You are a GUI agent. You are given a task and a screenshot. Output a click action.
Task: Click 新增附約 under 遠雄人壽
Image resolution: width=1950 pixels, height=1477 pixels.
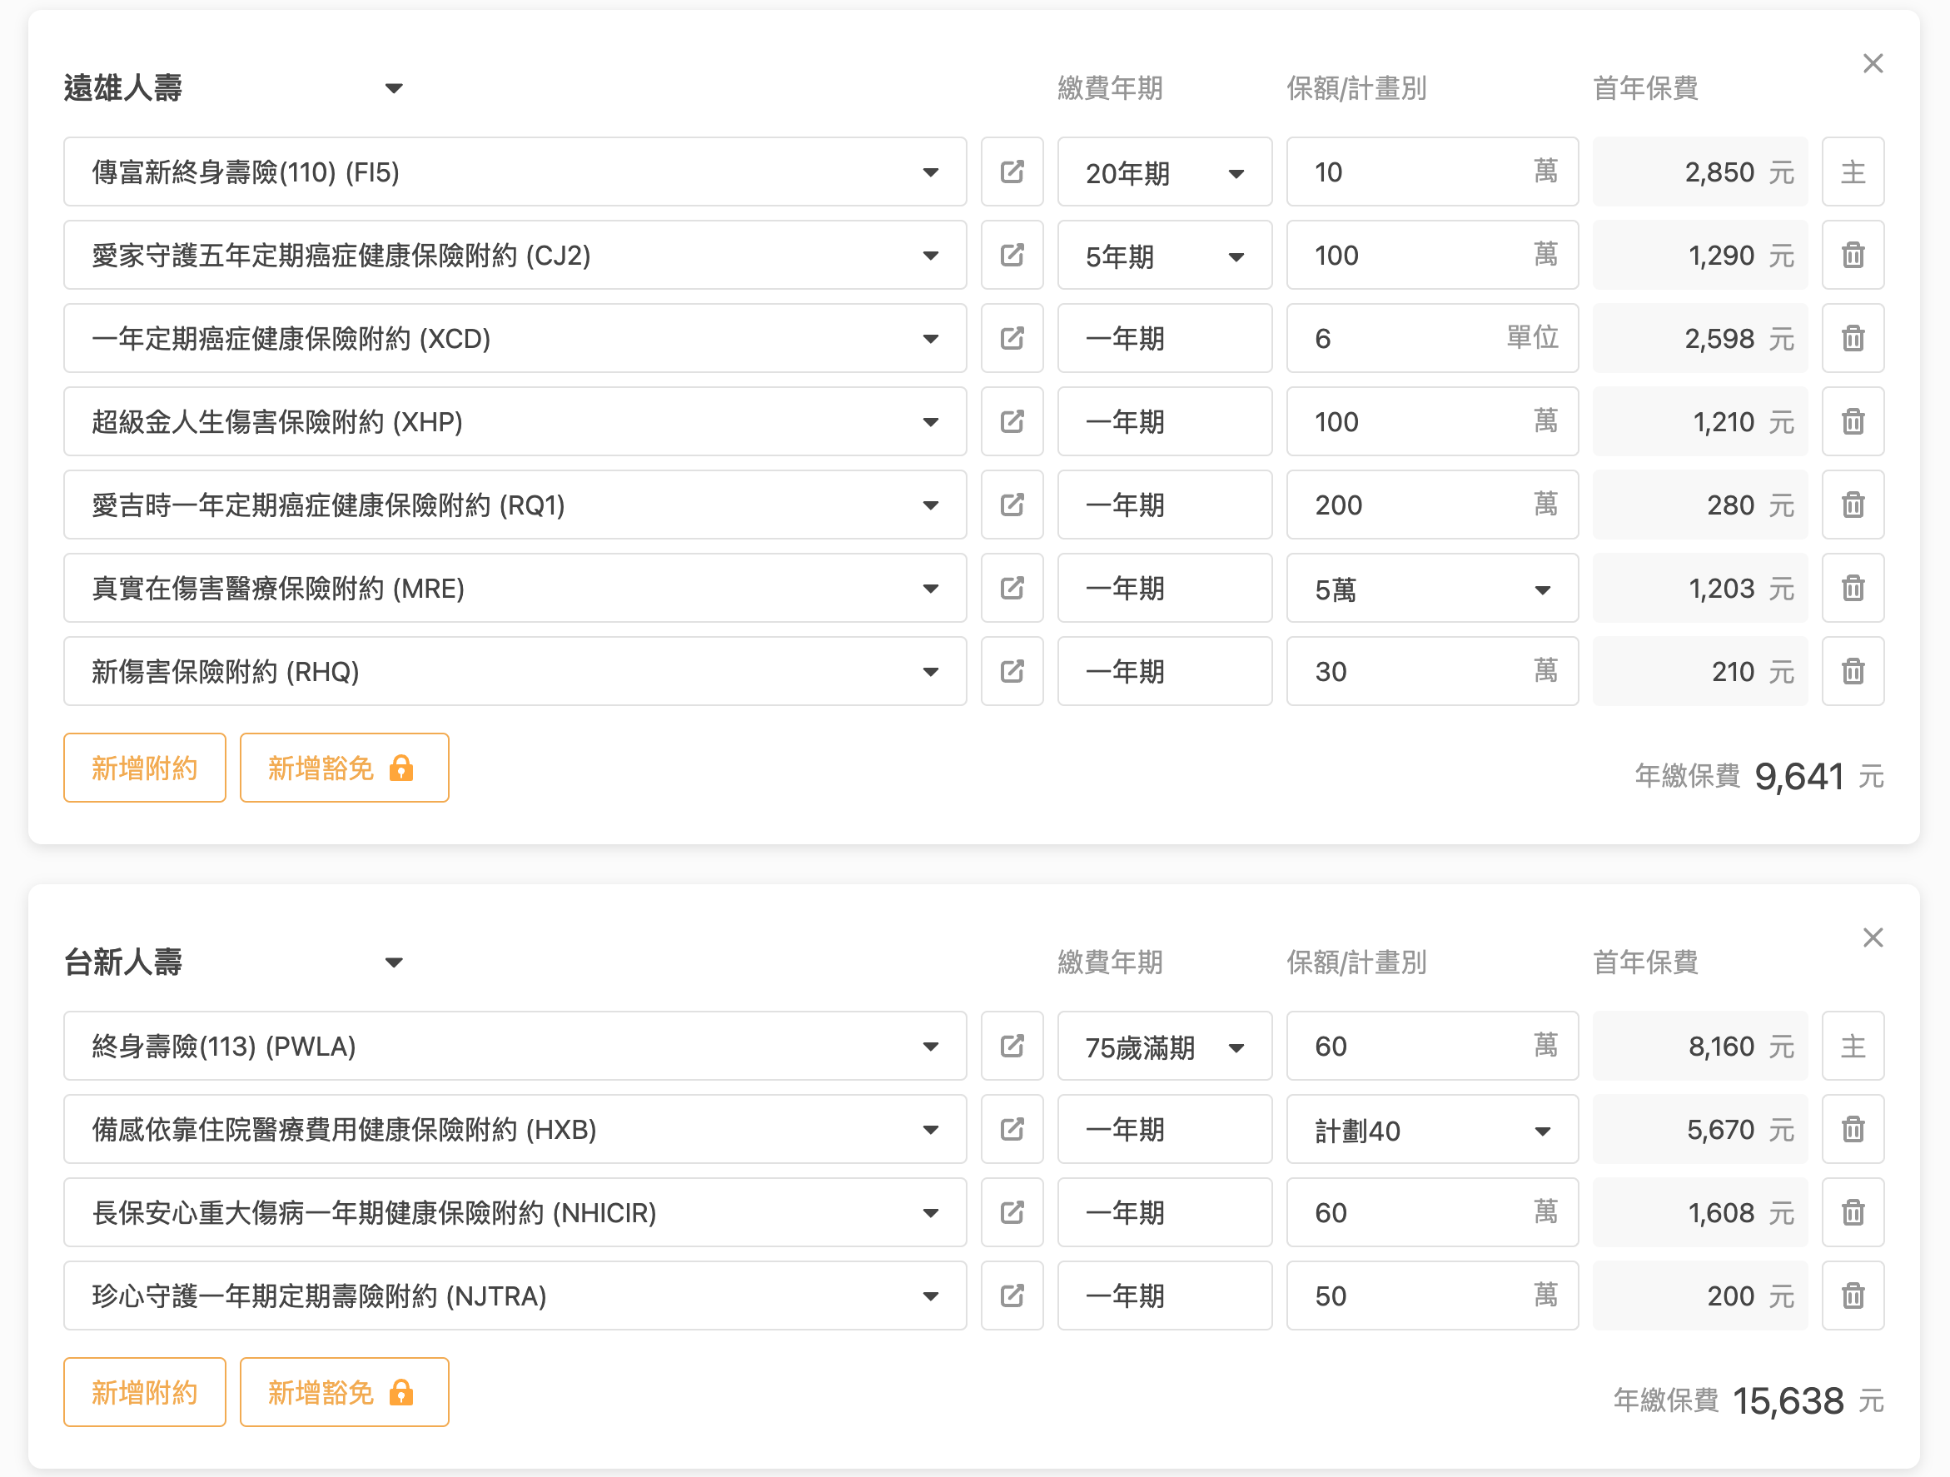(145, 768)
